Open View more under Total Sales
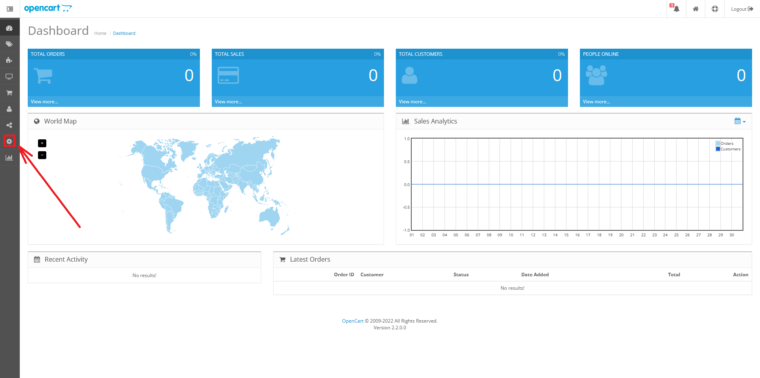Viewport: 760px width, 378px height. 228,102
